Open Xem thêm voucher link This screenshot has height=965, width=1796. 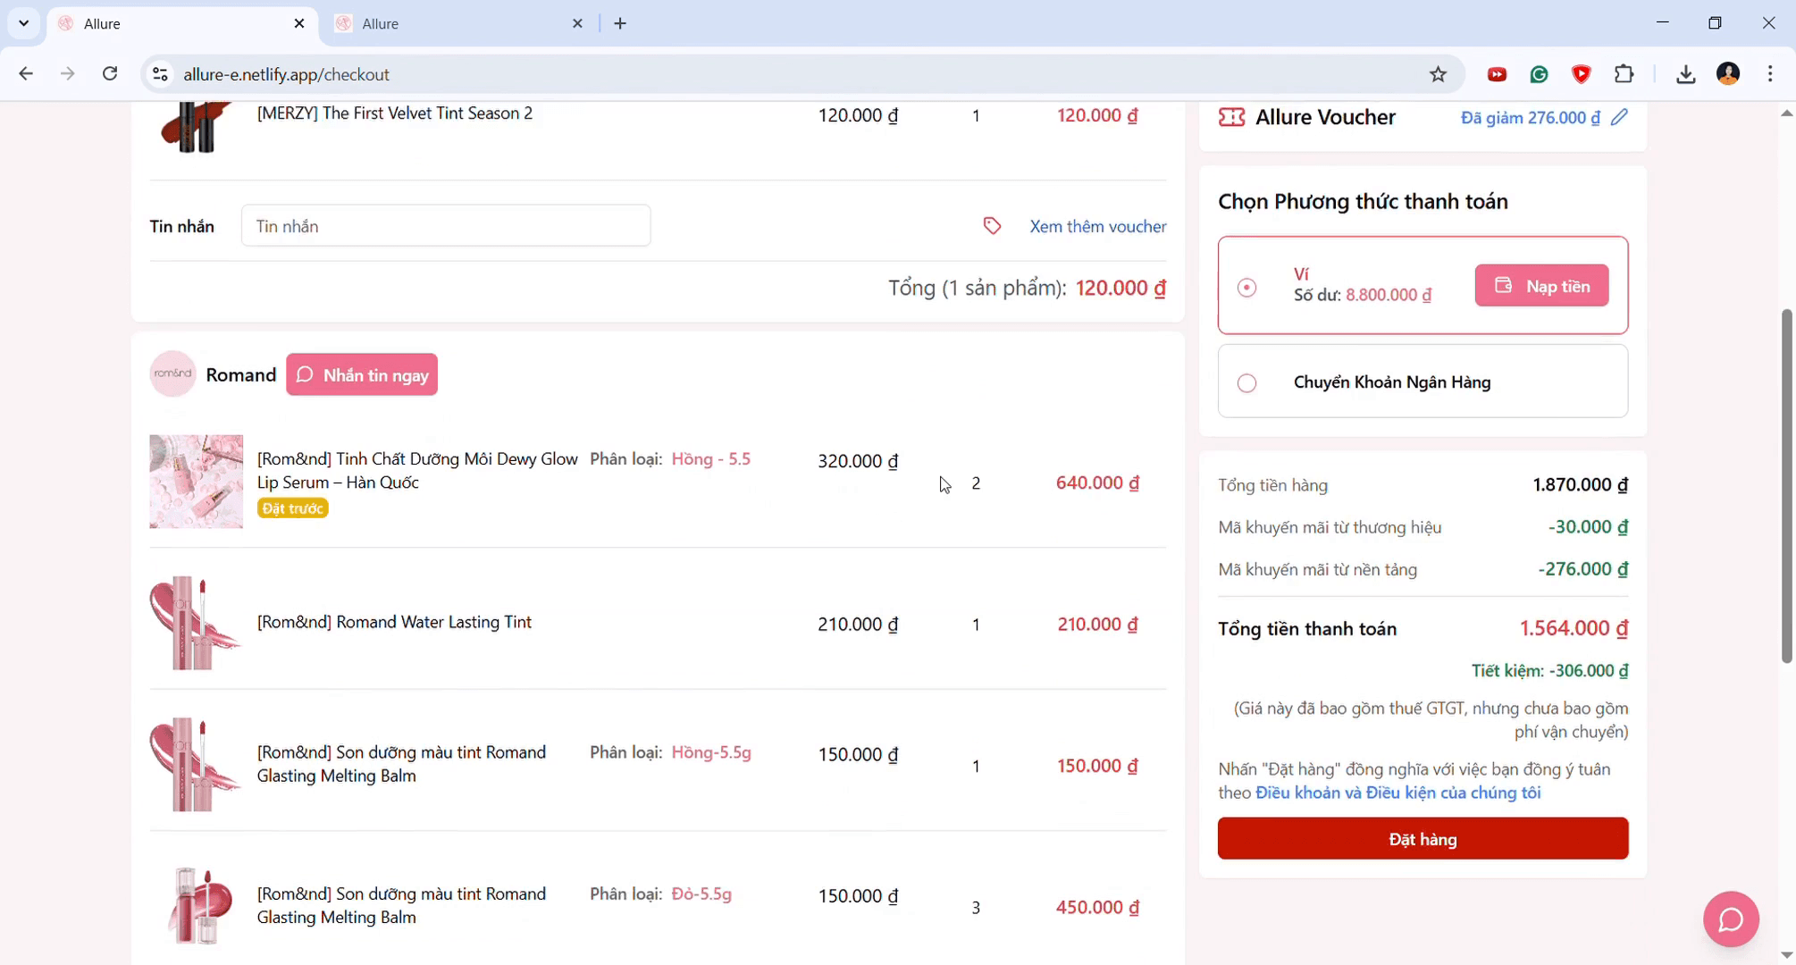pos(1097,226)
